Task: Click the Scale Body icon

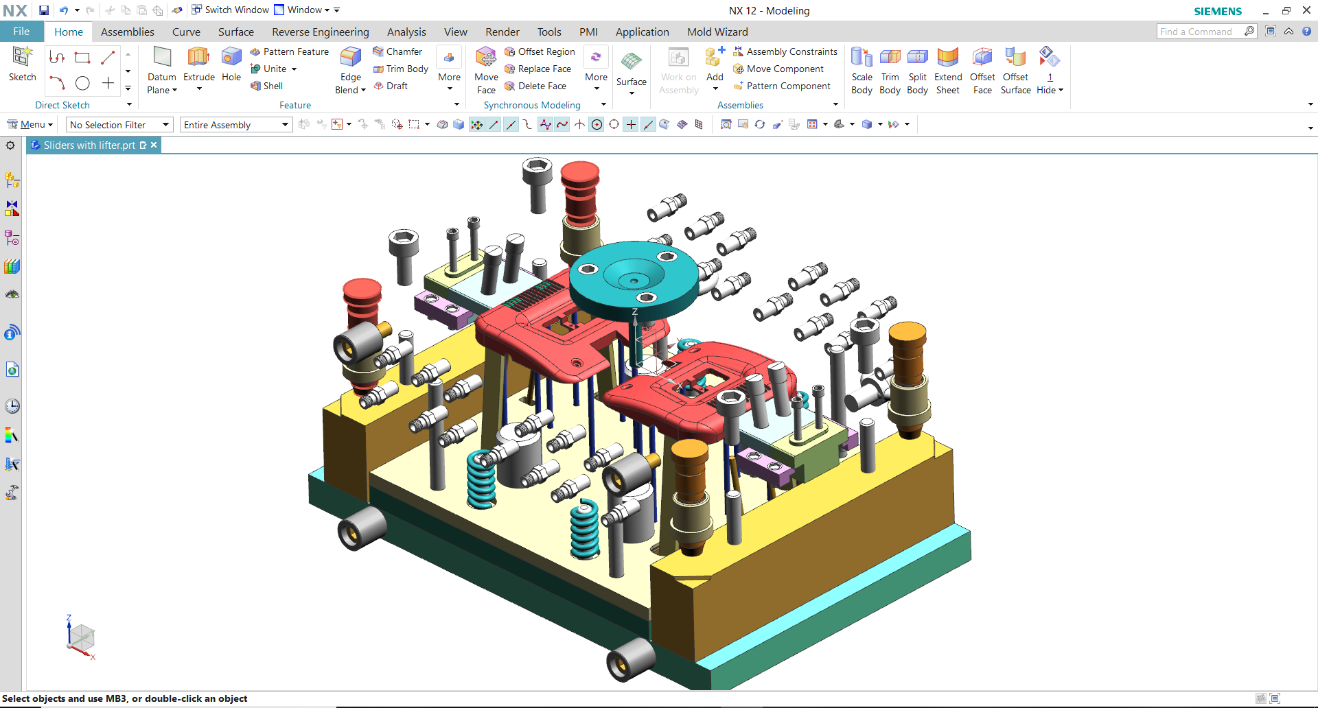Action: pyautogui.click(x=862, y=58)
